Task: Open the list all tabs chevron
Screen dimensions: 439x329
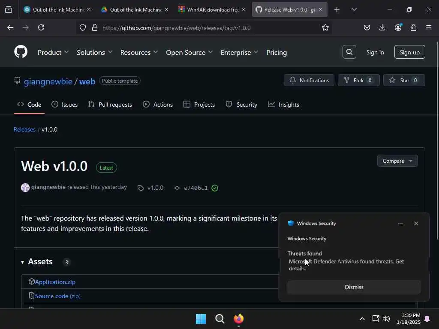Action: click(x=354, y=9)
